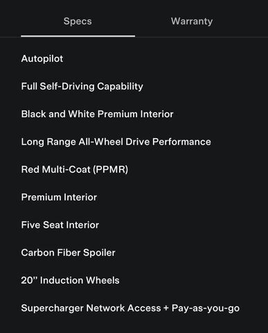Click the word Pay-as-you-go in last row

206,309
